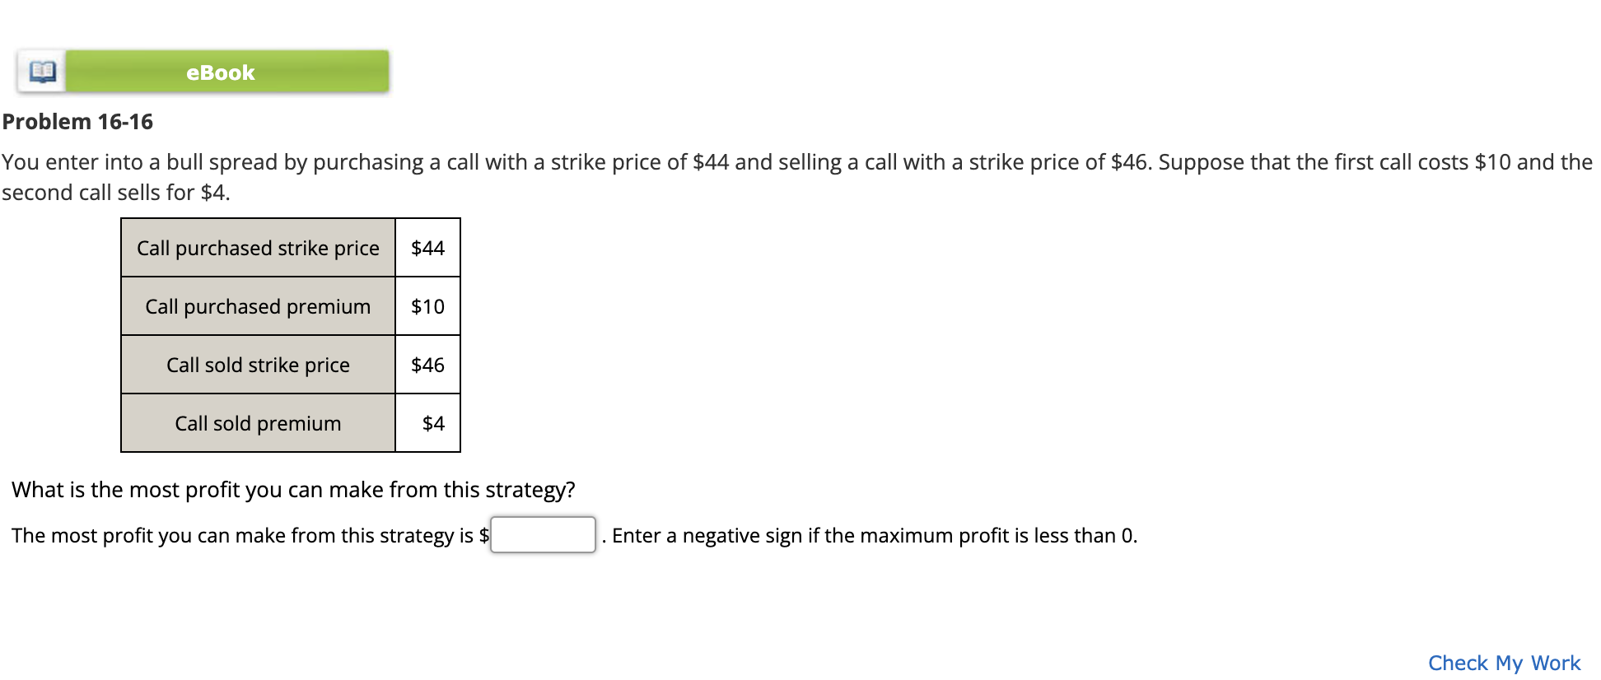This screenshot has width=1601, height=680.
Task: Click the dollar sign before input box
Action: point(484,534)
